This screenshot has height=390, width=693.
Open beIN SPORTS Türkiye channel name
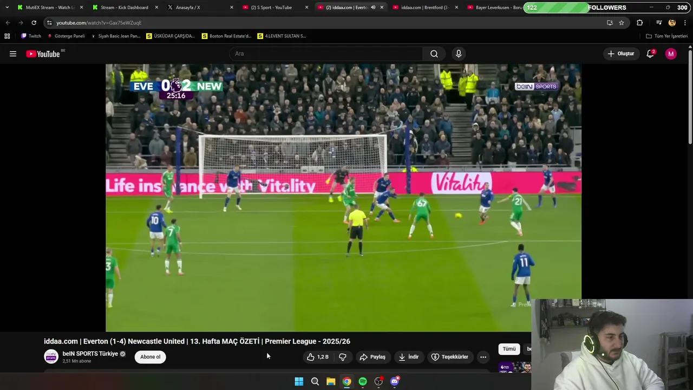(90, 354)
